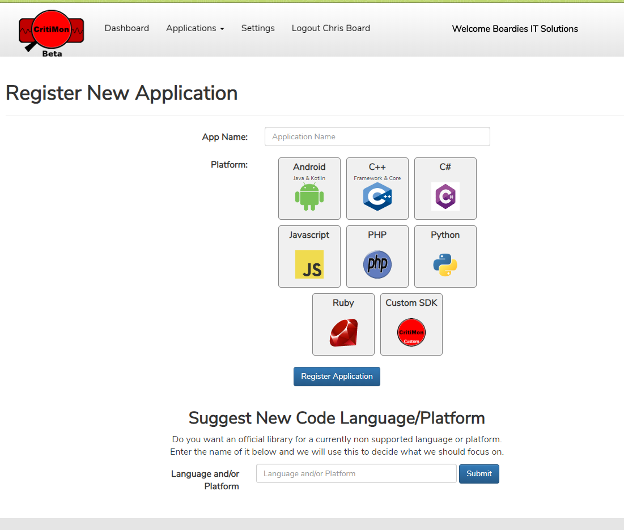Click the Platform label
The image size is (624, 530).
[229, 165]
